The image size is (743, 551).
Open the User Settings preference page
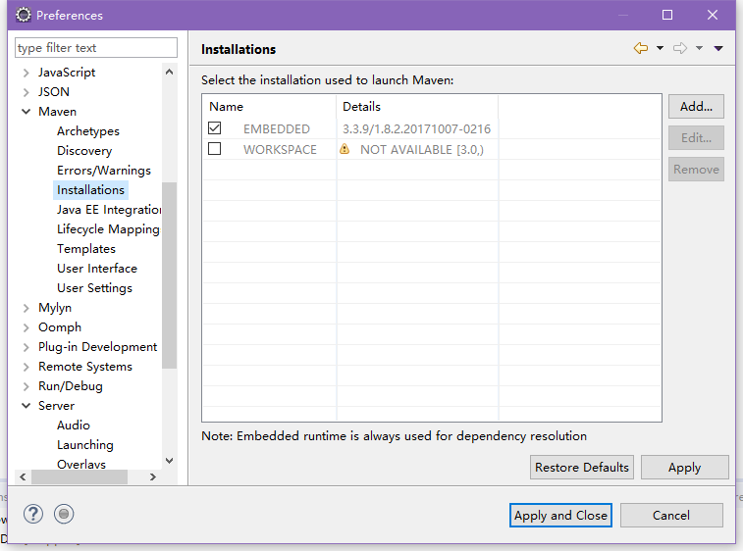94,288
